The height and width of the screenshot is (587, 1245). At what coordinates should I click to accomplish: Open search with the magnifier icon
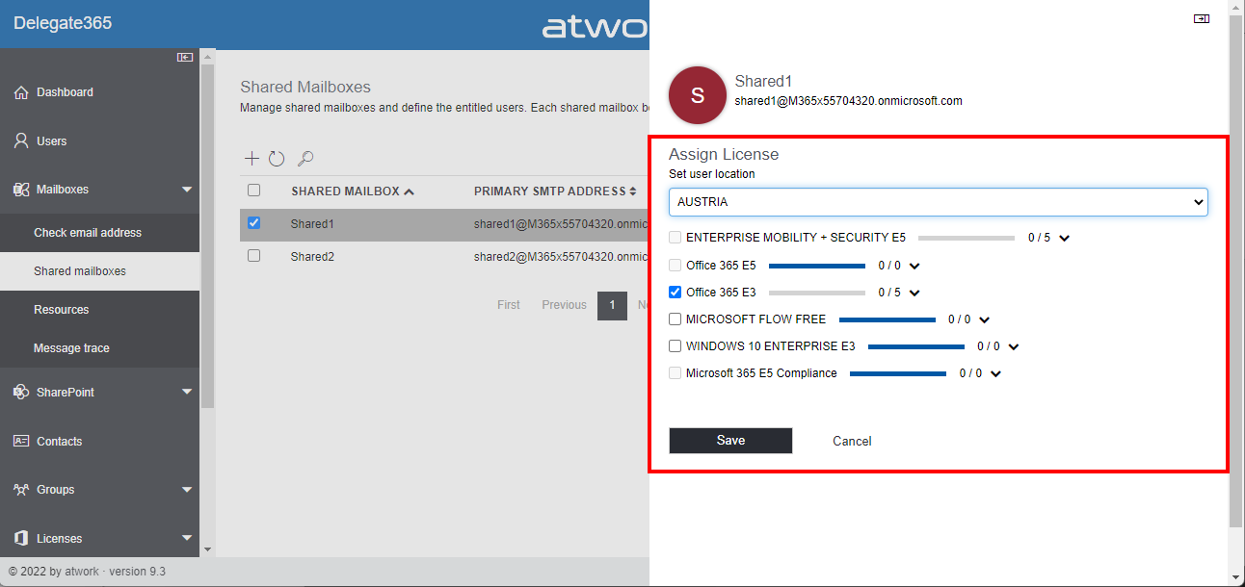point(305,158)
